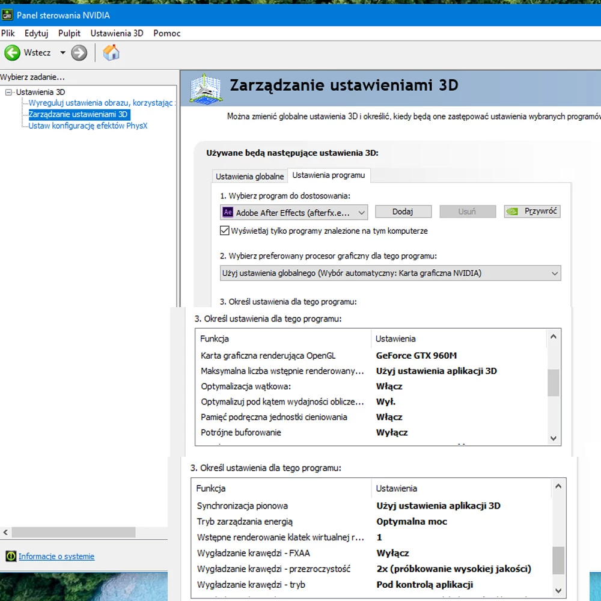
Task: Click the Włącz value for Optymalizacja wątkowa
Action: click(x=389, y=386)
